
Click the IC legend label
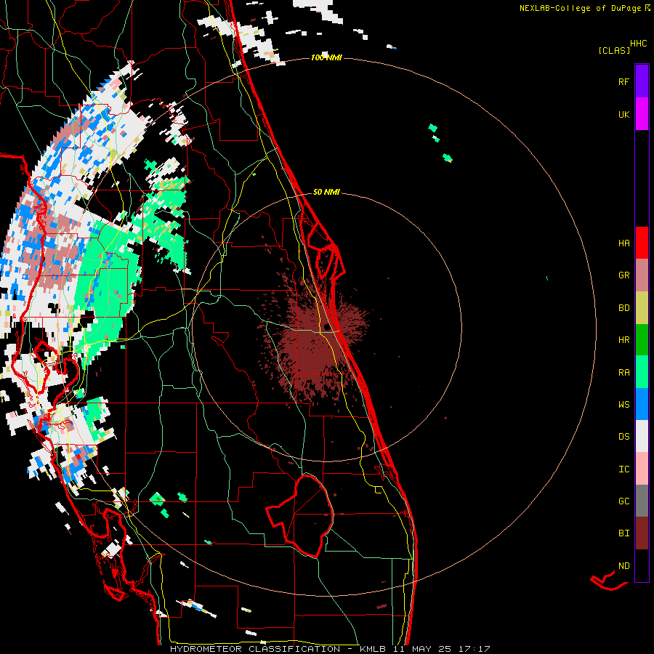click(623, 469)
